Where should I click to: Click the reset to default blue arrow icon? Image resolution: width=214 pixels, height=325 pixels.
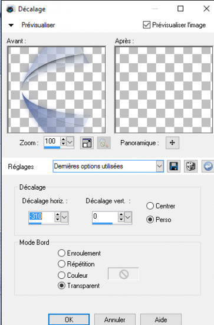tap(208, 166)
